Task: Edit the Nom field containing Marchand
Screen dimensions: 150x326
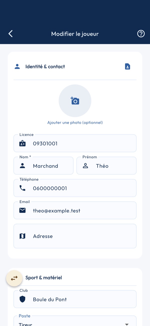Action: point(43,165)
